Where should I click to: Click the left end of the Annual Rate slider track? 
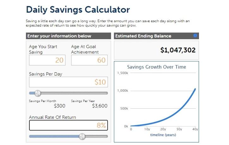coord(30,136)
